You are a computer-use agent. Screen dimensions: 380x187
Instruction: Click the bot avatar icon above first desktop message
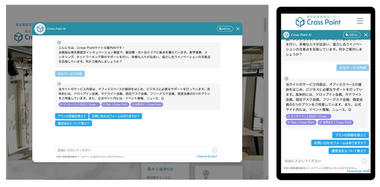pyautogui.click(x=59, y=42)
